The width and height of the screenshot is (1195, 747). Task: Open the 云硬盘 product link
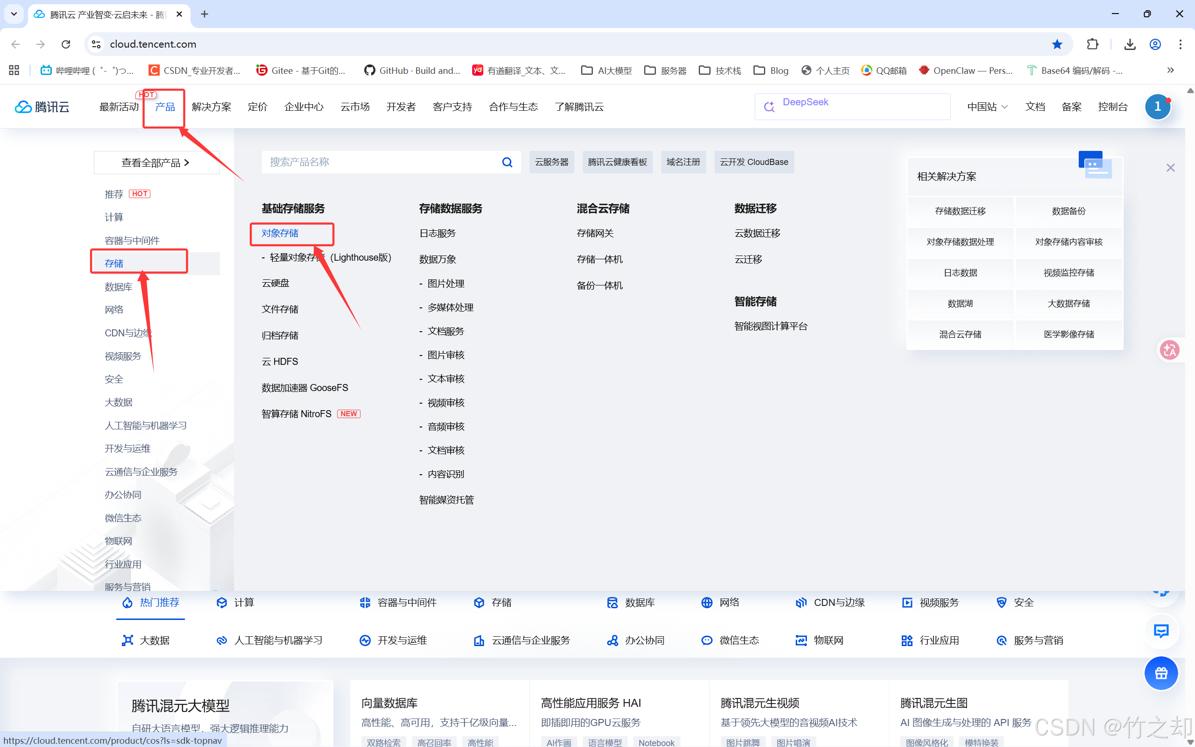[x=276, y=283]
